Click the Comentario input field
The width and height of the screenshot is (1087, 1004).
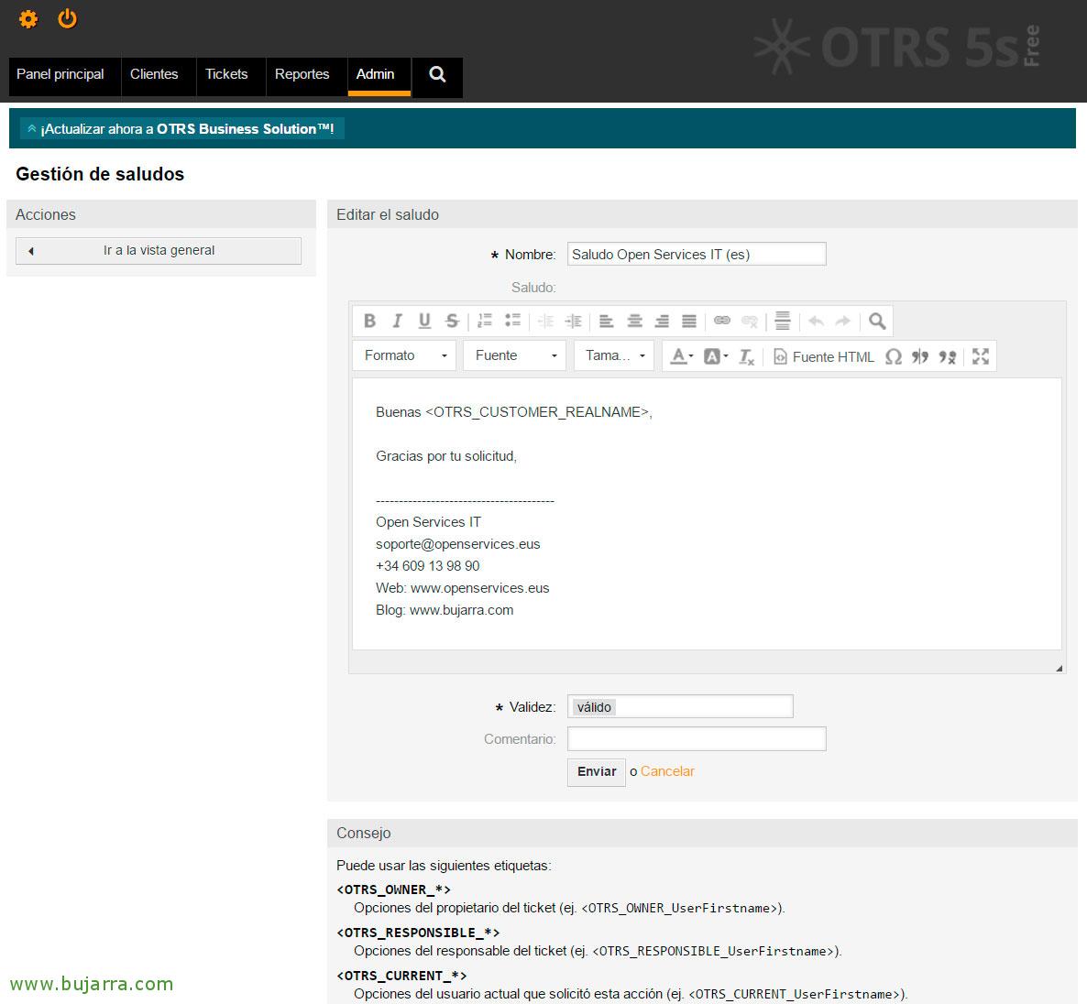coord(697,738)
